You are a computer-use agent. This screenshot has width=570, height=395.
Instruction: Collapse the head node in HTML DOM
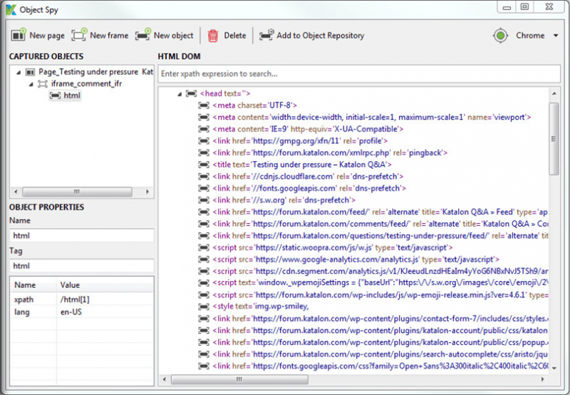(178, 93)
